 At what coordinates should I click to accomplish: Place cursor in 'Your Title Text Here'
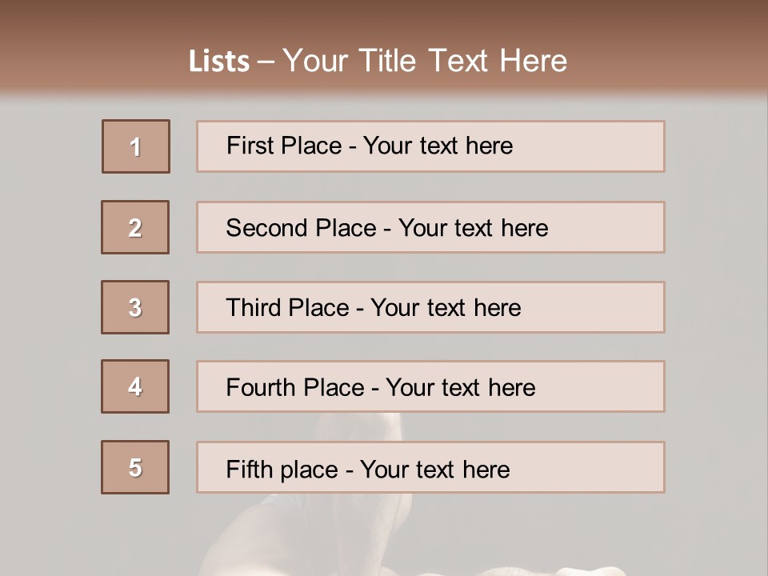425,62
